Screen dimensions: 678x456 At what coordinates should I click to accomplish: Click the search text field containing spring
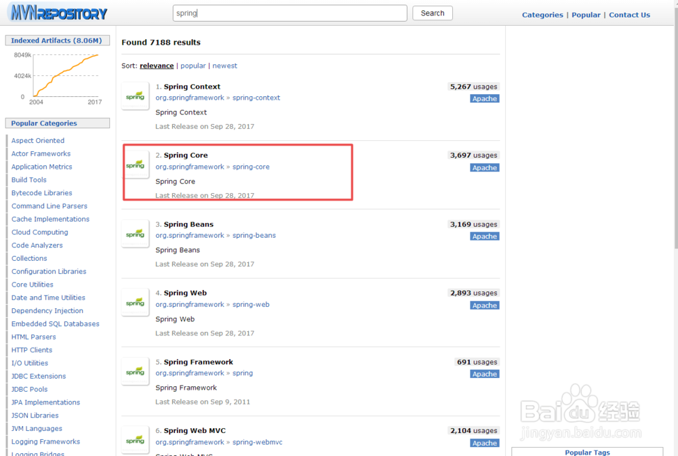[x=290, y=13]
